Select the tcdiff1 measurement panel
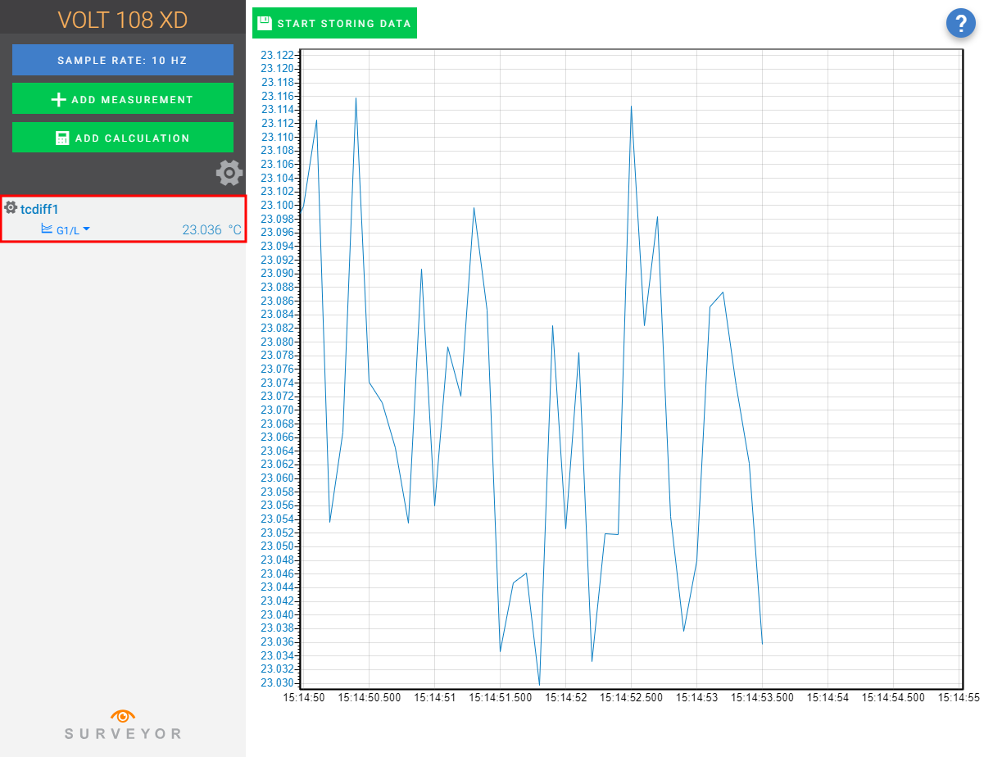This screenshot has width=984, height=757. point(123,219)
